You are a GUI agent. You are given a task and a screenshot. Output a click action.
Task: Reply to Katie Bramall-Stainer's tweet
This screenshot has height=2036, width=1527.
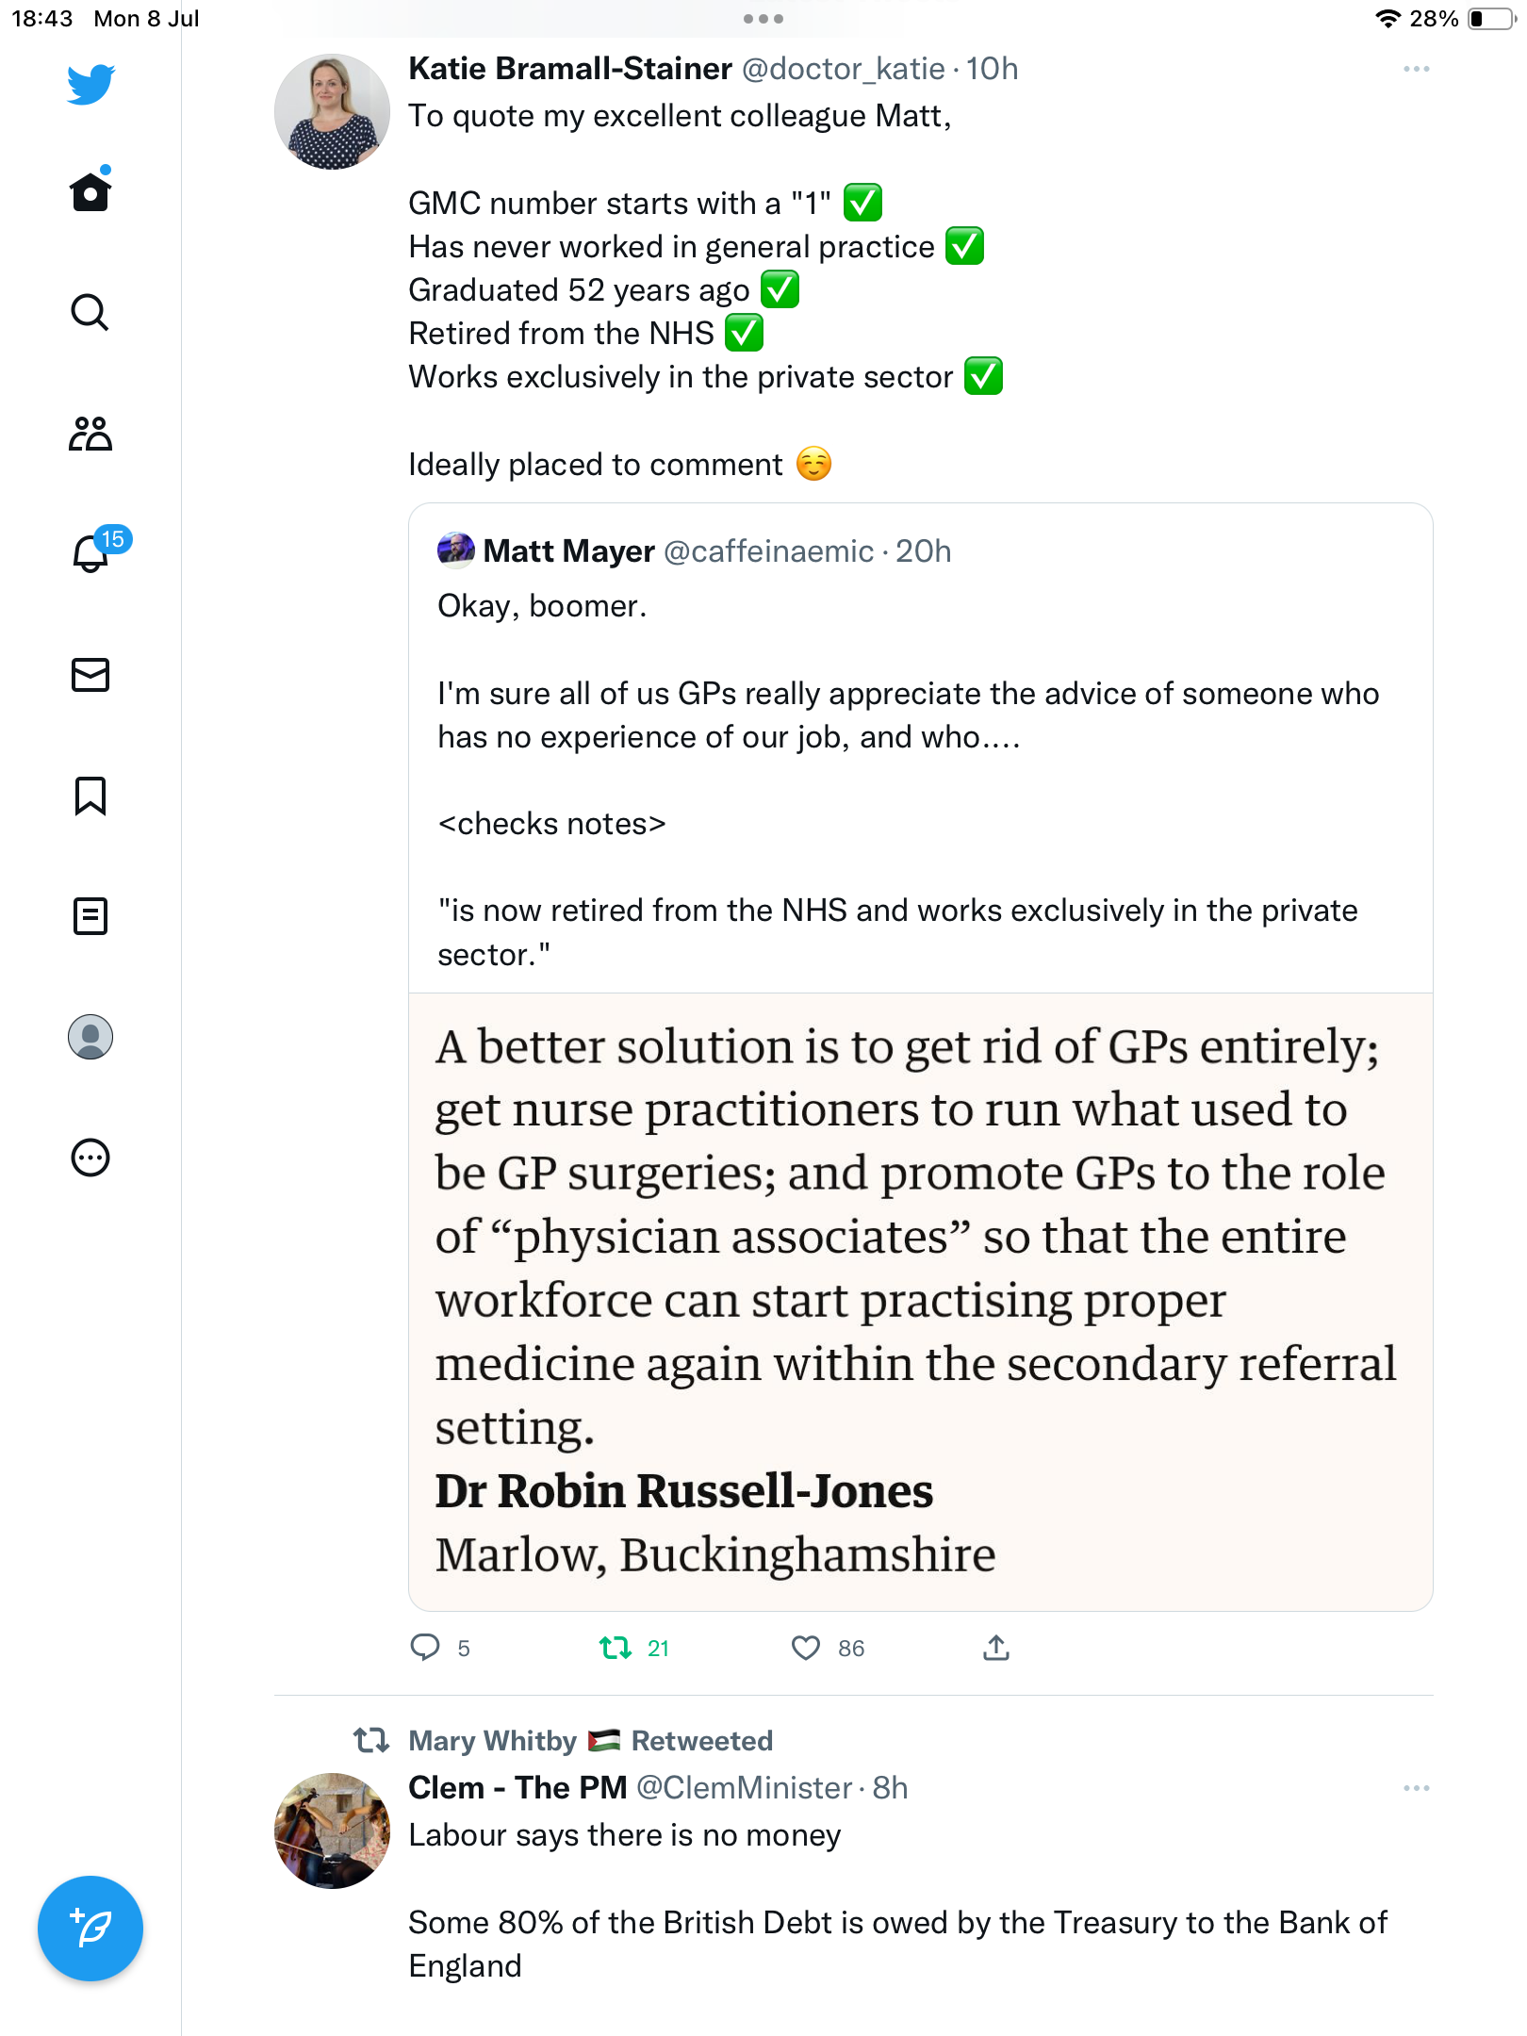pos(425,1648)
